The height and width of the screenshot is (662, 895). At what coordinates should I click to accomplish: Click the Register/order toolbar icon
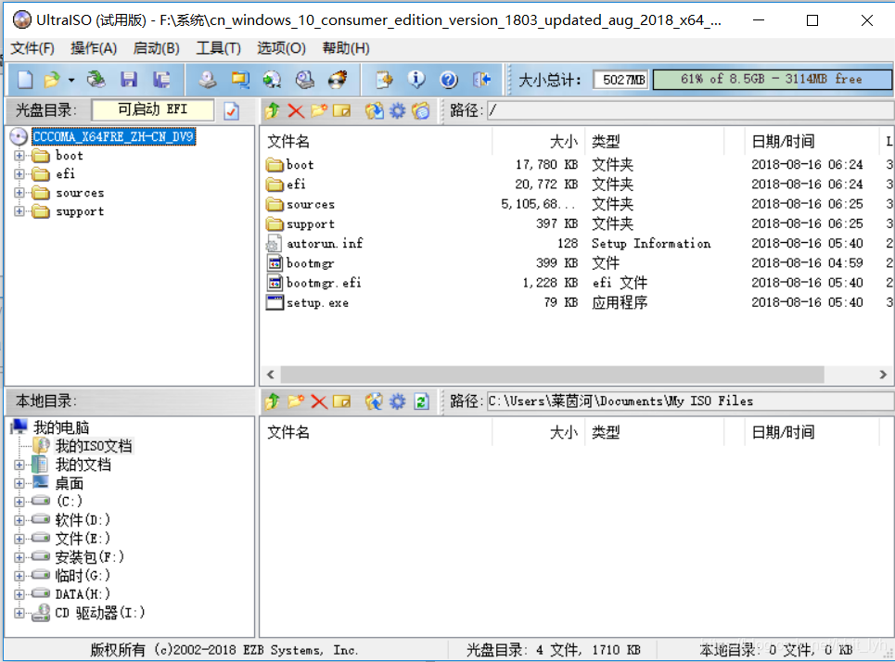384,80
